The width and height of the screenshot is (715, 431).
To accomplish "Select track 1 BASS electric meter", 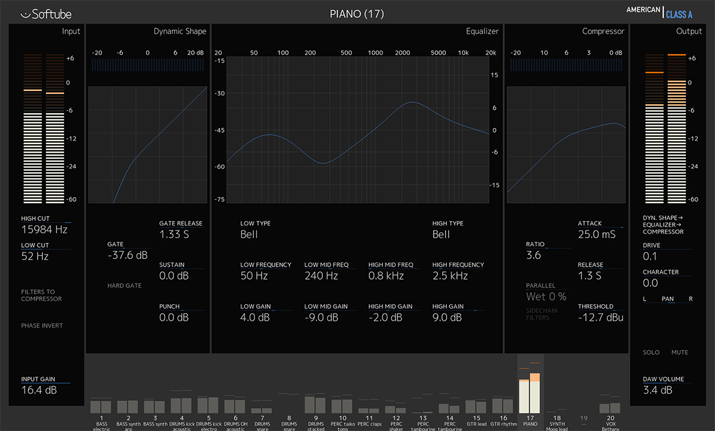I will click(x=101, y=406).
